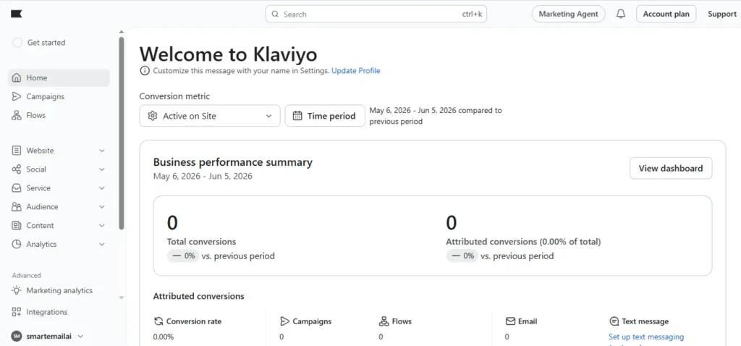741x346 pixels.
Task: Click the Text message chat icon
Action: pos(614,321)
